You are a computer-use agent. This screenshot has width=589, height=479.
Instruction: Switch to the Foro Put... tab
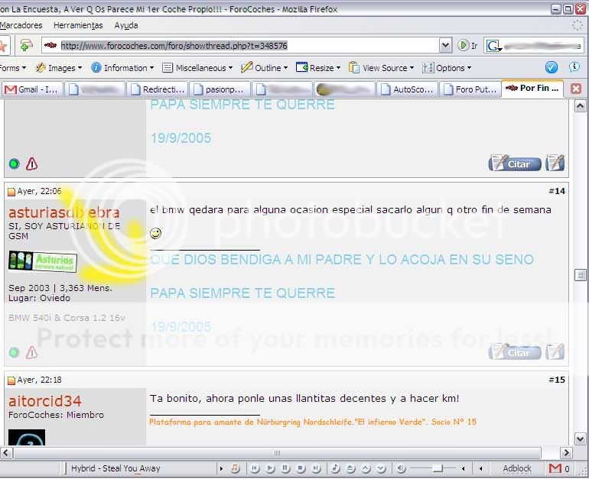tap(470, 89)
